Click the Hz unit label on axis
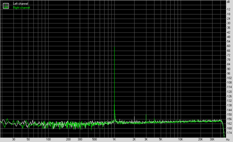This screenshot has height=142, width=233. [x=228, y=139]
